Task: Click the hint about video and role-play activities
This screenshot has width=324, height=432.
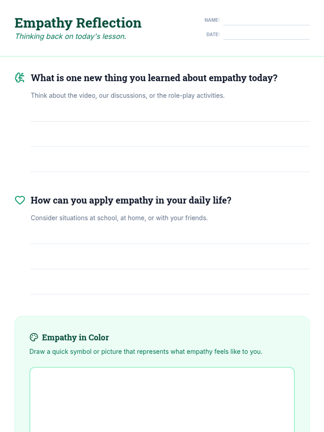Action: [127, 96]
